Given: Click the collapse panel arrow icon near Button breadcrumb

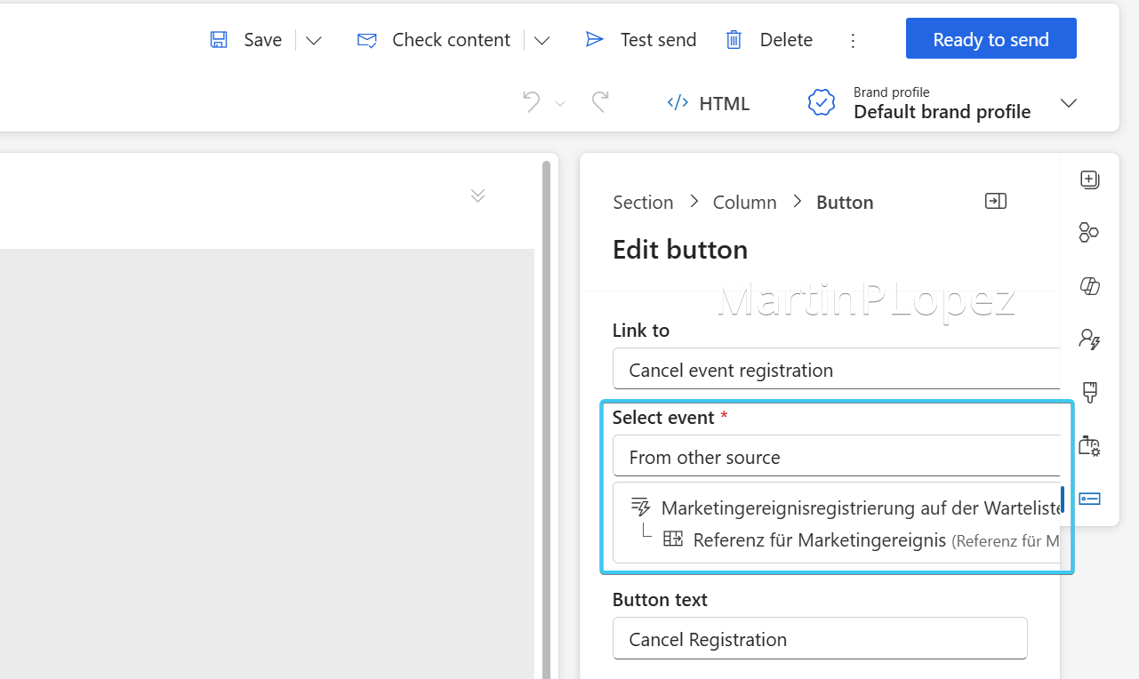Looking at the screenshot, I should [x=995, y=201].
